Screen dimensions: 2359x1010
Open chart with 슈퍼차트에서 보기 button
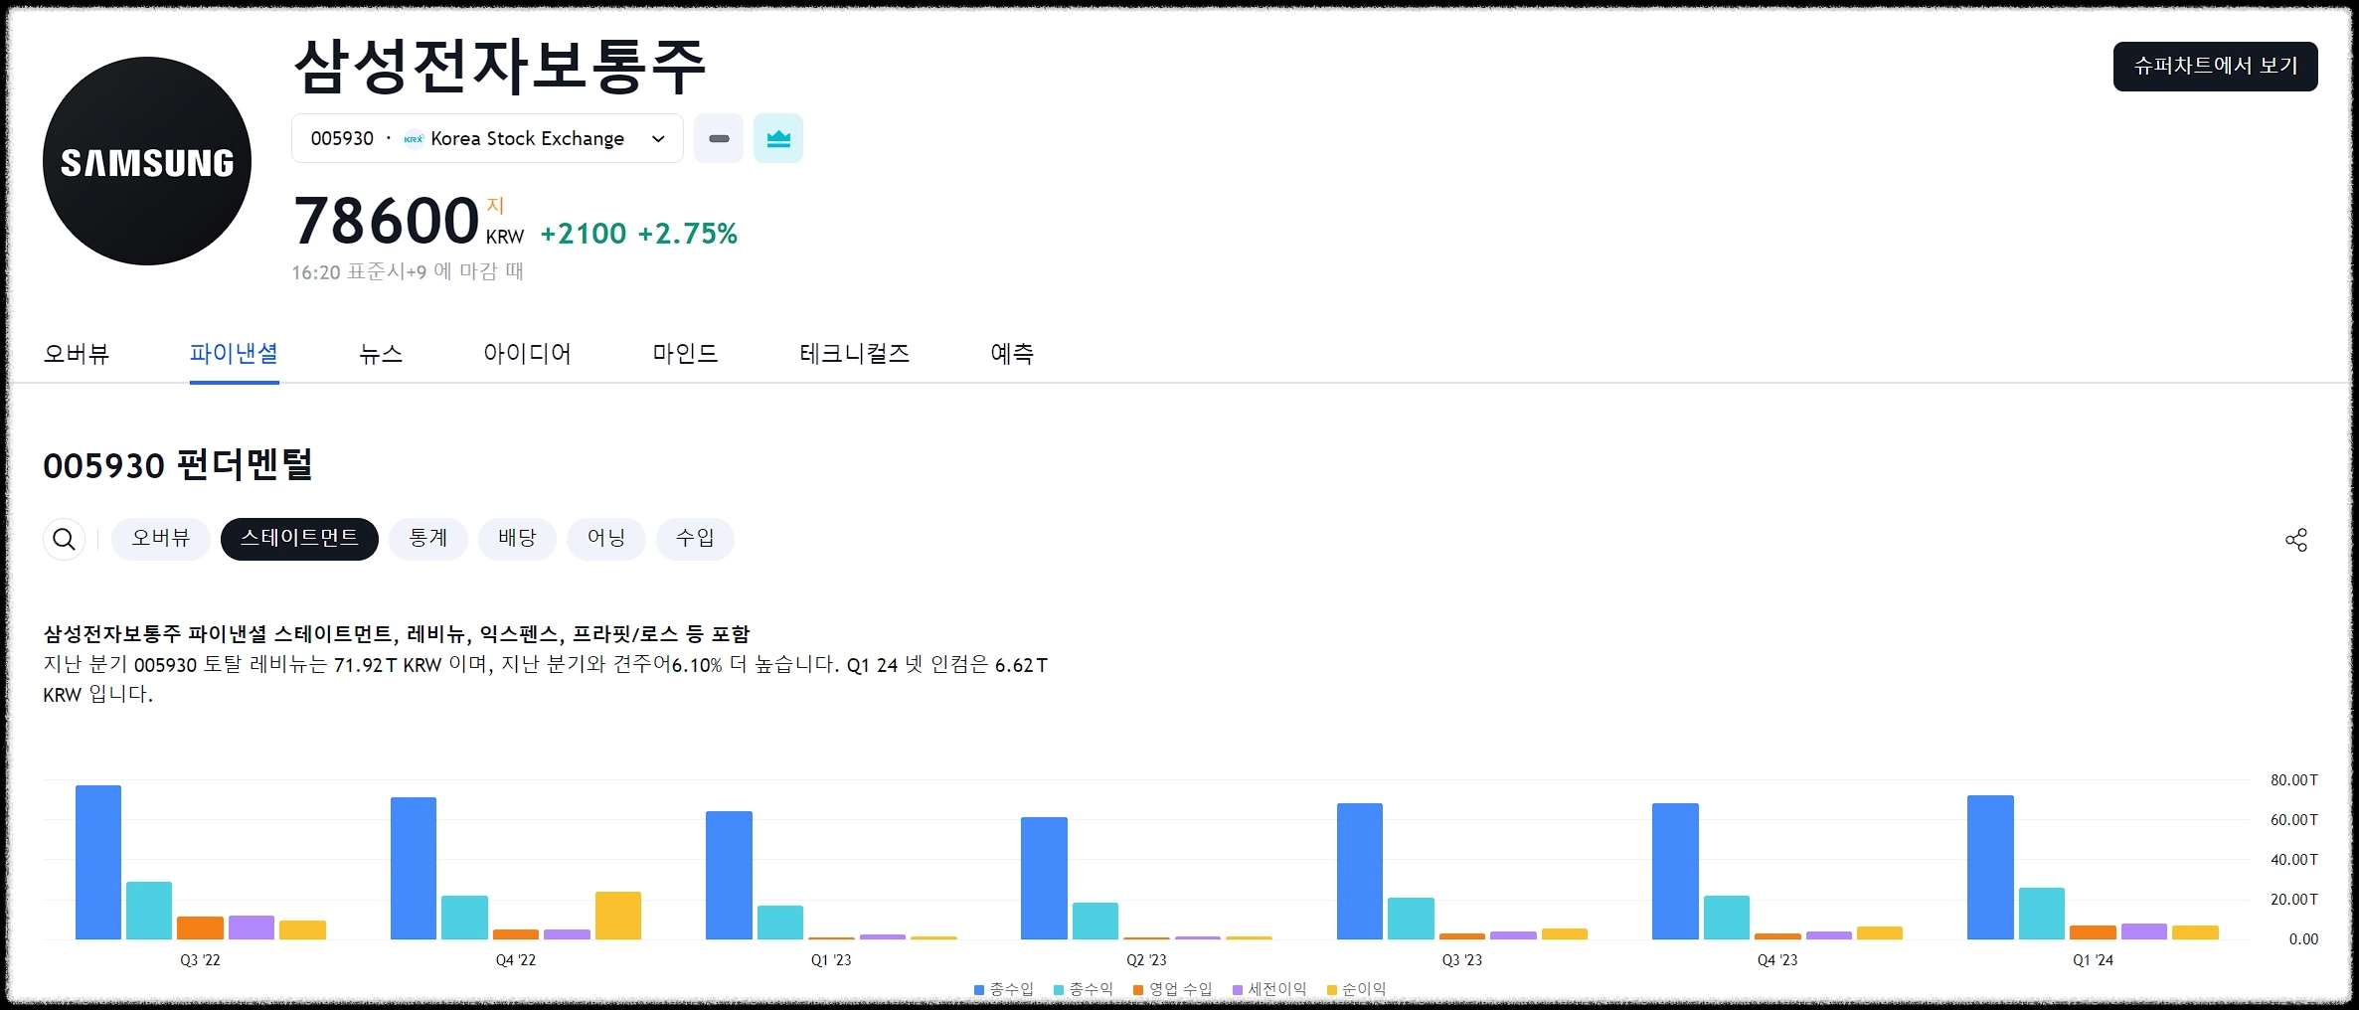2215,67
